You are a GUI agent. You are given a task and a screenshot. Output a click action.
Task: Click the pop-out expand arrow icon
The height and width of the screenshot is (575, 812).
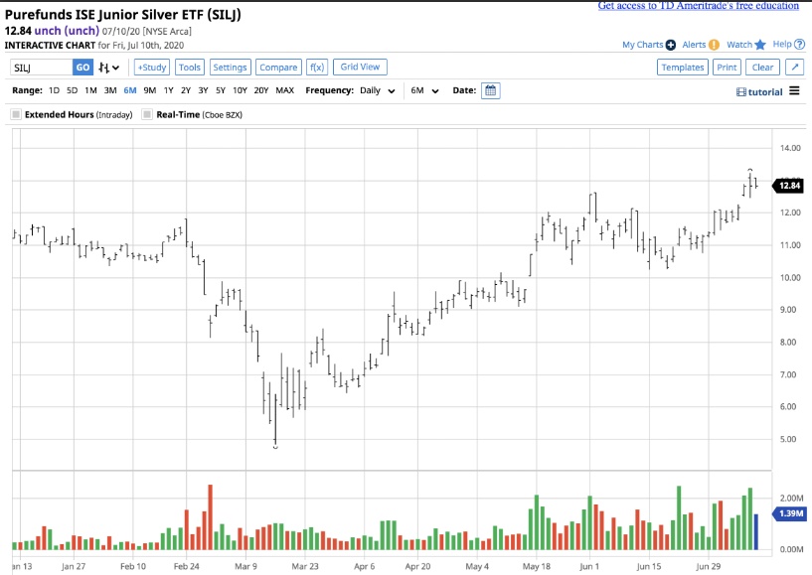pos(794,68)
